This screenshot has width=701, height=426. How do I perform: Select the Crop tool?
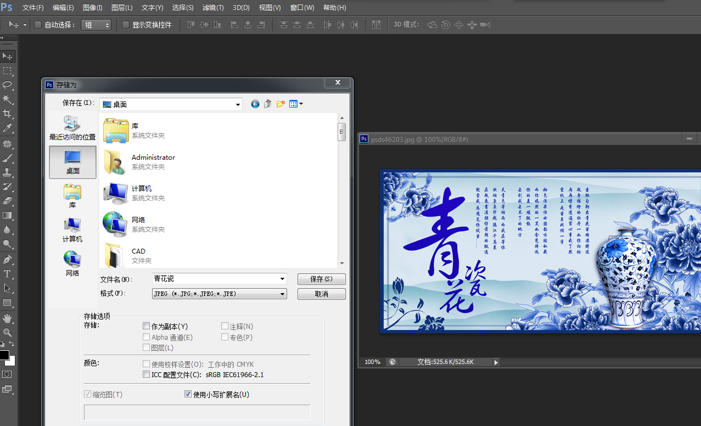tap(8, 114)
